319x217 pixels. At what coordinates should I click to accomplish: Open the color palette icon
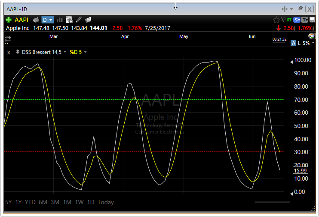pyautogui.click(x=311, y=36)
